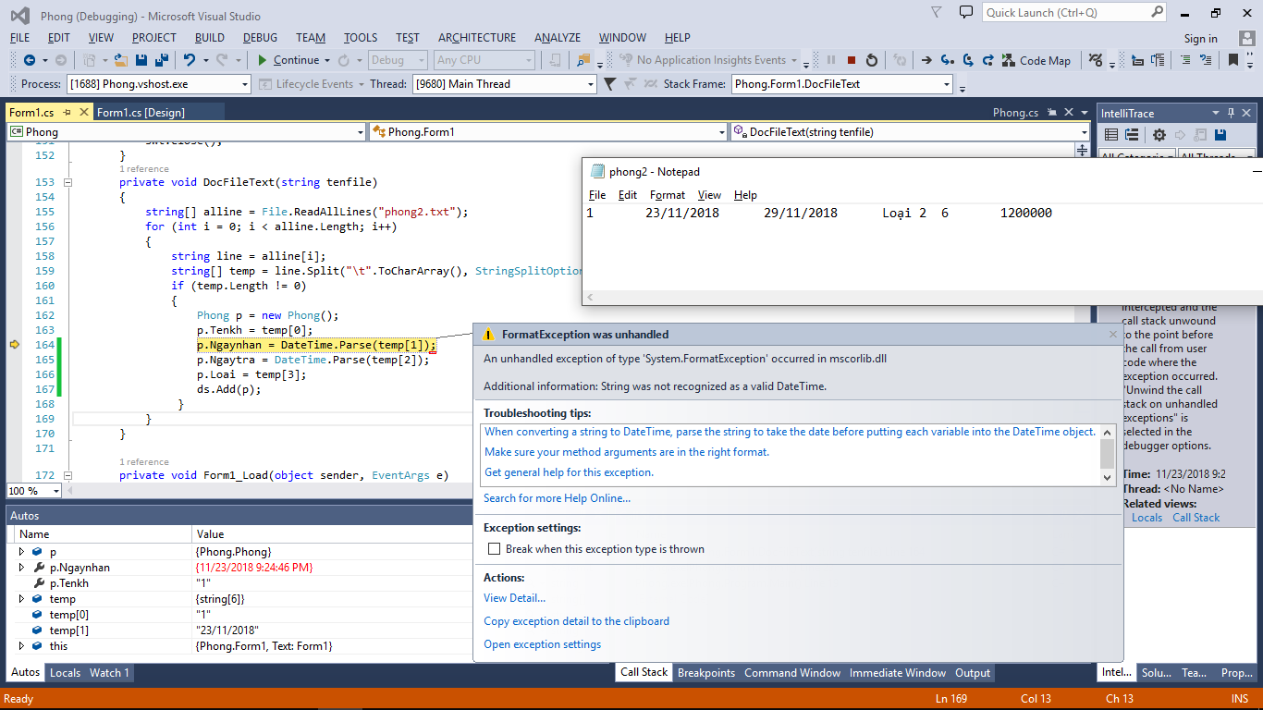Click the Step Into icon
Image resolution: width=1263 pixels, height=710 pixels.
tap(947, 60)
